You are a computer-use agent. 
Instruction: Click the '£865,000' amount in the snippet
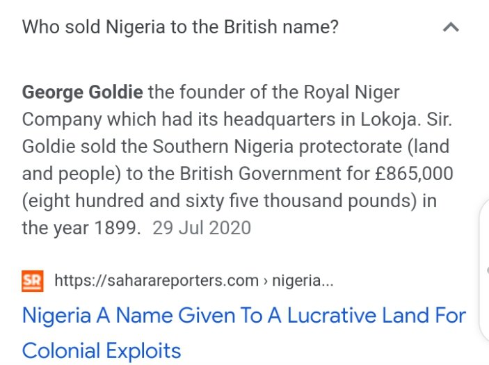(x=414, y=174)
